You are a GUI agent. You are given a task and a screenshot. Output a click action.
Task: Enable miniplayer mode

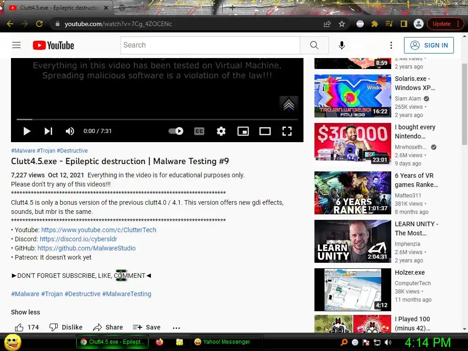click(x=243, y=131)
